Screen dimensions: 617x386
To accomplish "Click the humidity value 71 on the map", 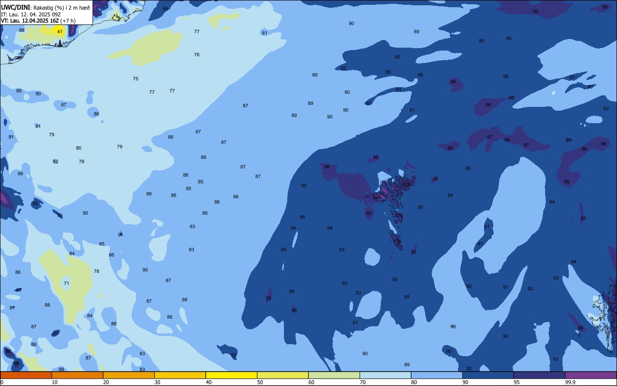I will pyautogui.click(x=67, y=283).
